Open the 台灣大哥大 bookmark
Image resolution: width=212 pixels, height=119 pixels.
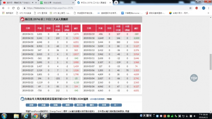click(x=179, y=13)
